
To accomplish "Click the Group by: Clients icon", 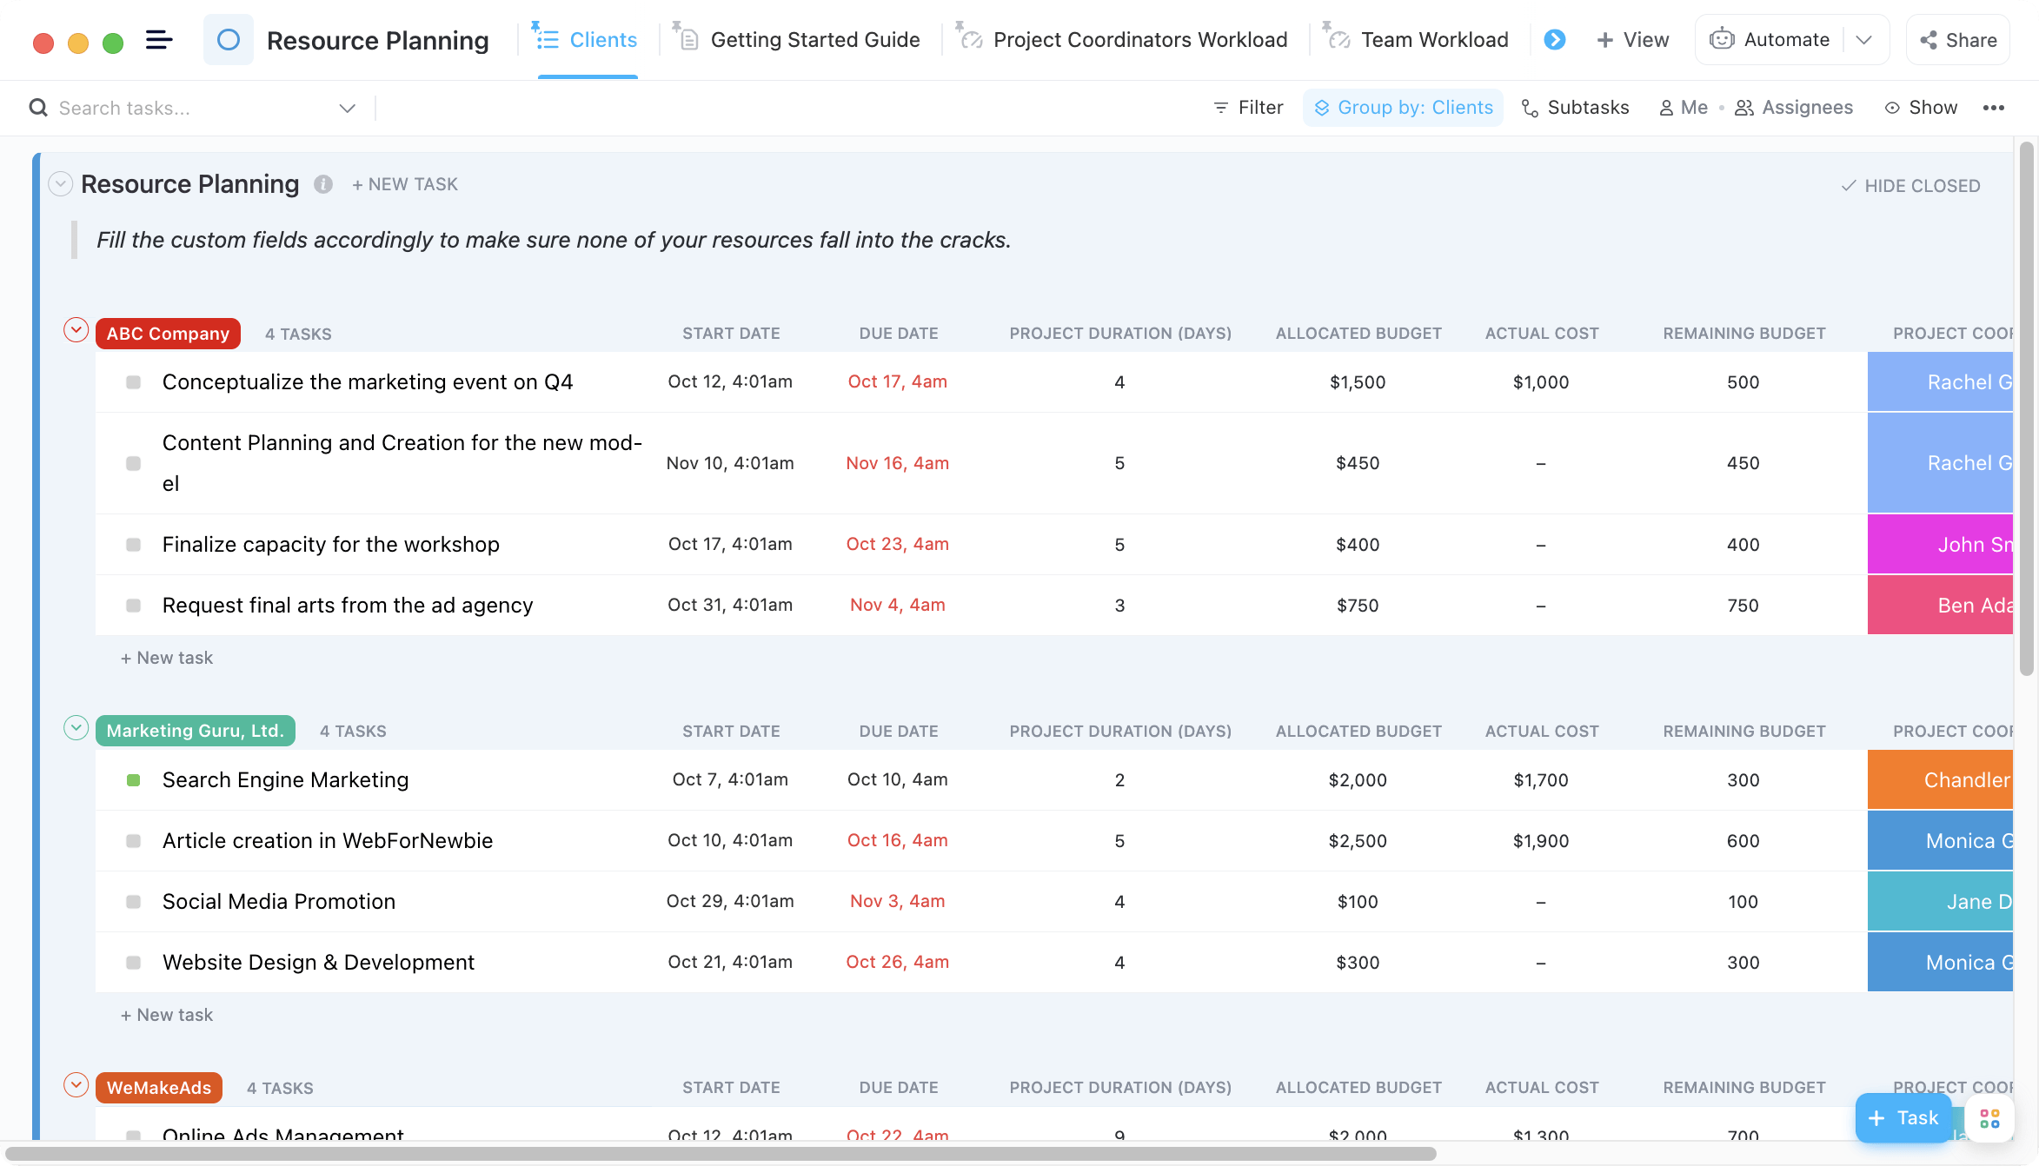I will 1322,106.
